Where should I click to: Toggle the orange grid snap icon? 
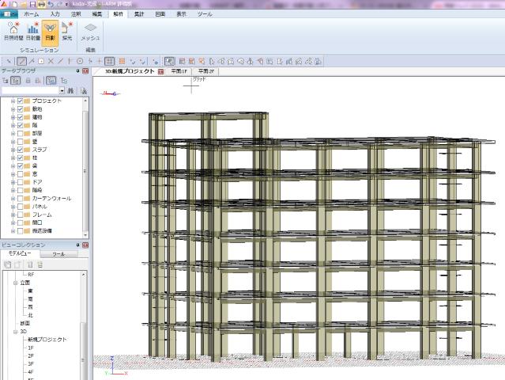122,61
